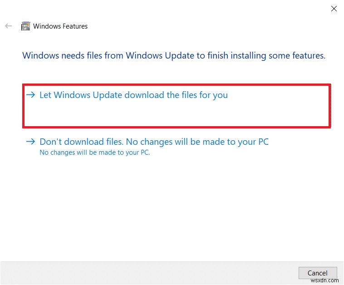
Task: Choose Don't download files option
Action: pos(154,142)
